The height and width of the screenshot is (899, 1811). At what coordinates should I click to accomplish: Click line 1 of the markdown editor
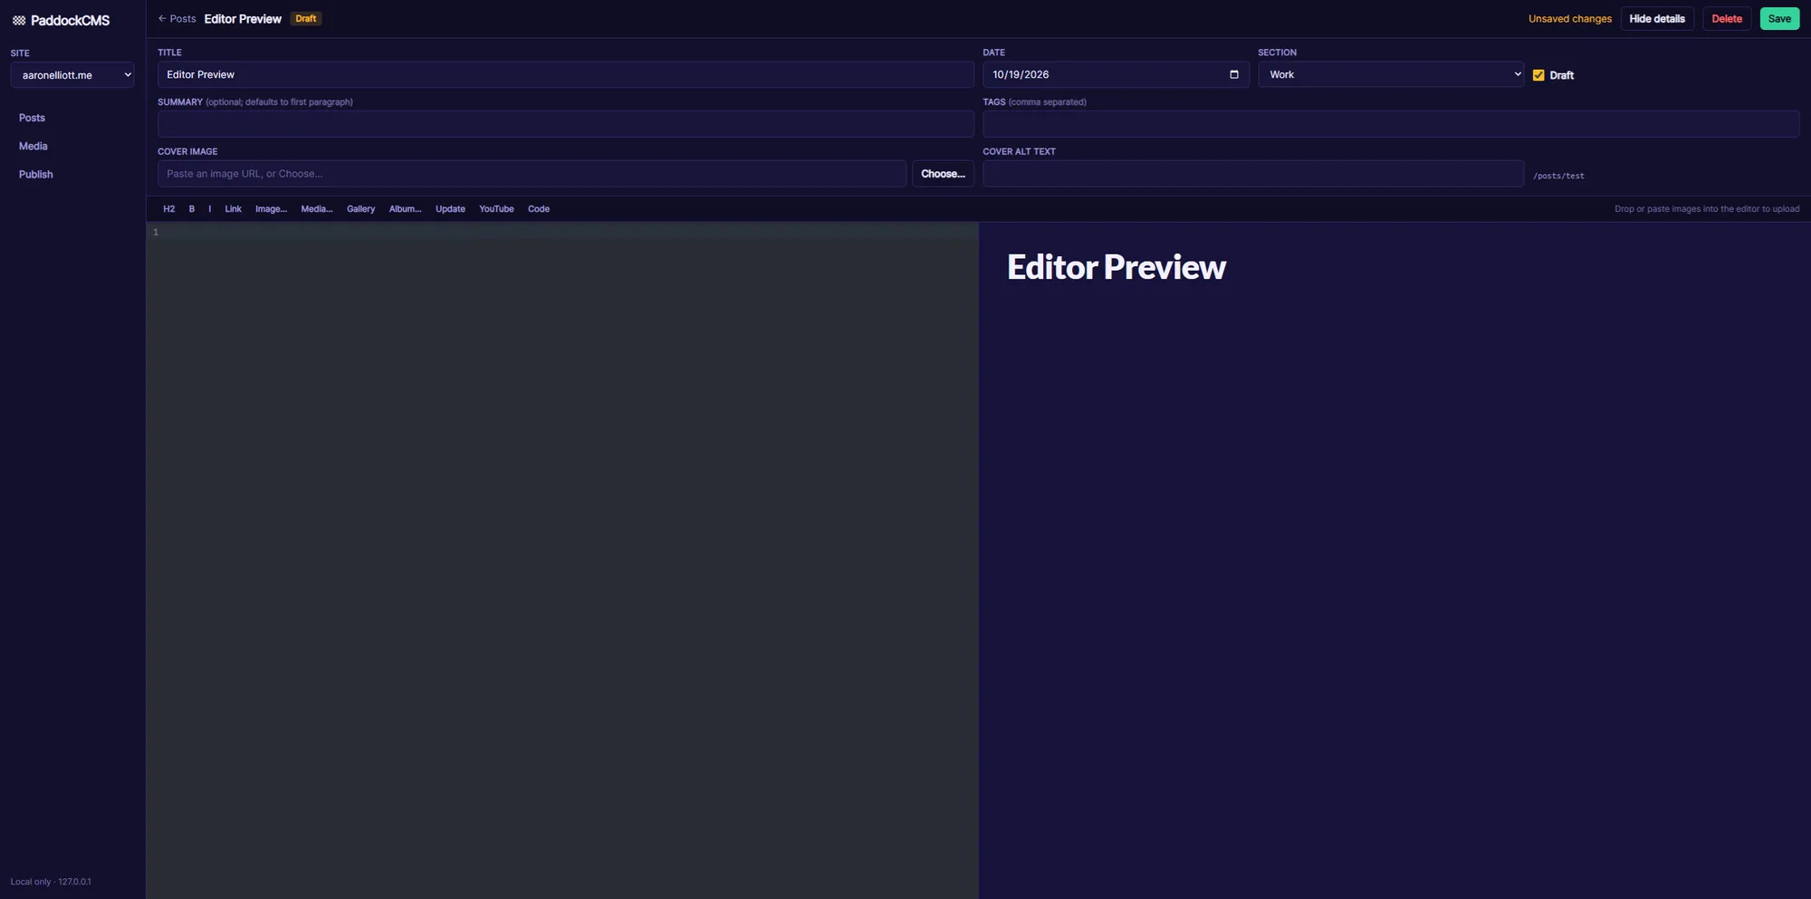coord(570,233)
